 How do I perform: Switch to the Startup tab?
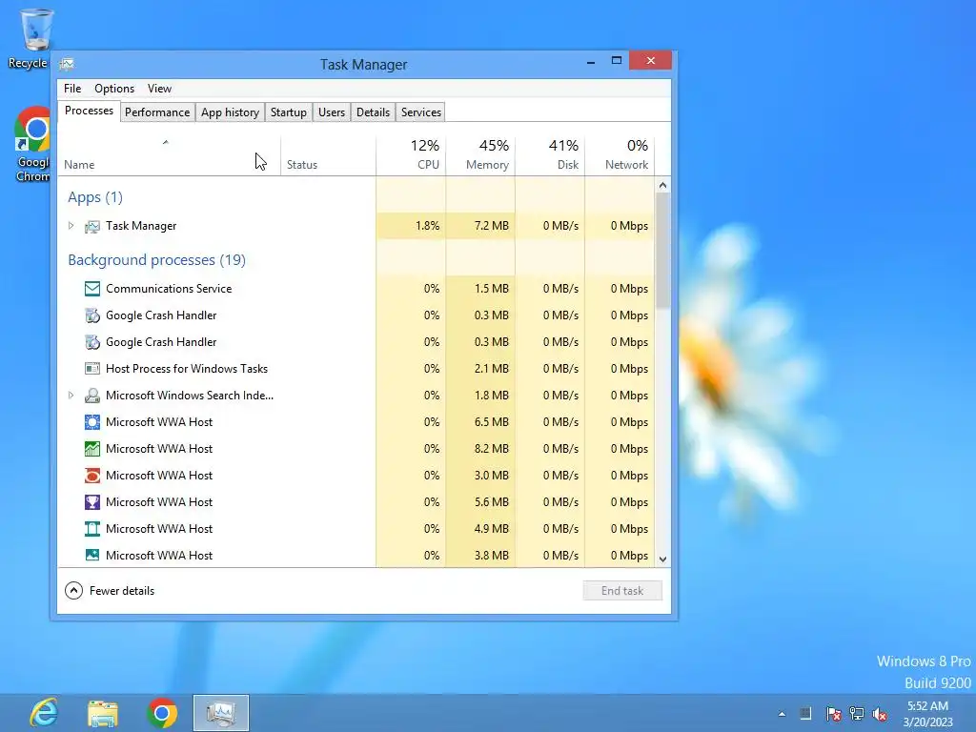[288, 112]
